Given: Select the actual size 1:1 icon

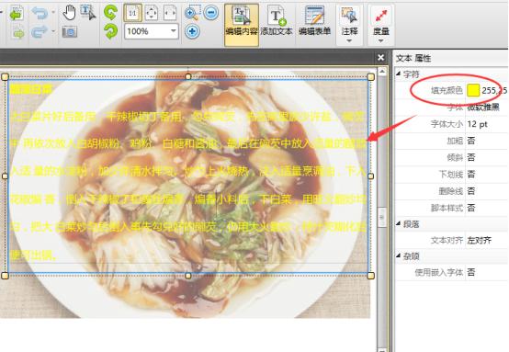Looking at the screenshot, I should pos(132,13).
